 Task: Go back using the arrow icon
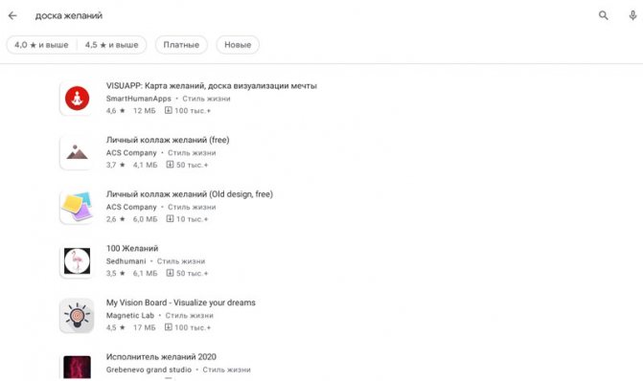coord(12,15)
